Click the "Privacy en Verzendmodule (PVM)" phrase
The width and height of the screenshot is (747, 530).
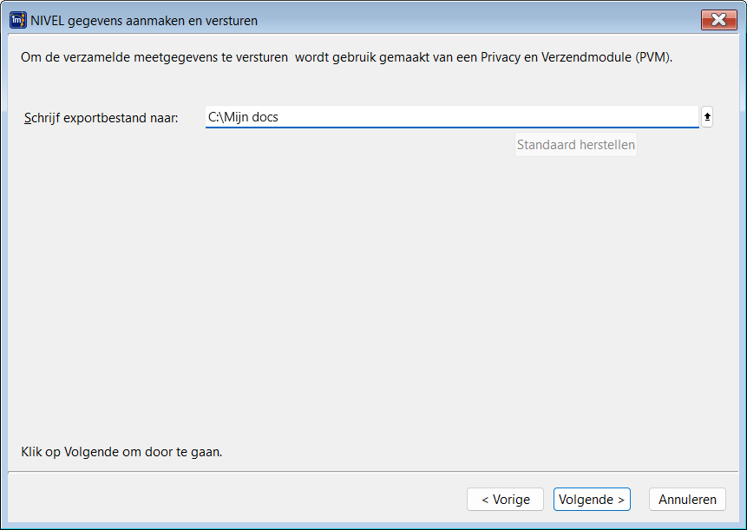pyautogui.click(x=576, y=58)
